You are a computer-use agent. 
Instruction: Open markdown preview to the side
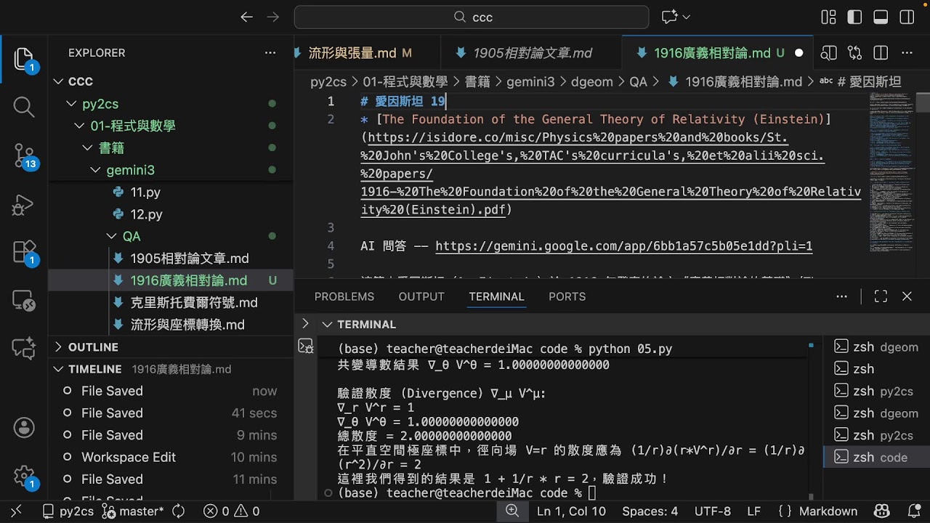[828, 53]
